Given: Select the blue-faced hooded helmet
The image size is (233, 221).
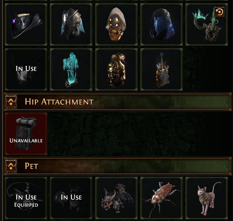Looking at the screenshot, I should tap(162, 25).
